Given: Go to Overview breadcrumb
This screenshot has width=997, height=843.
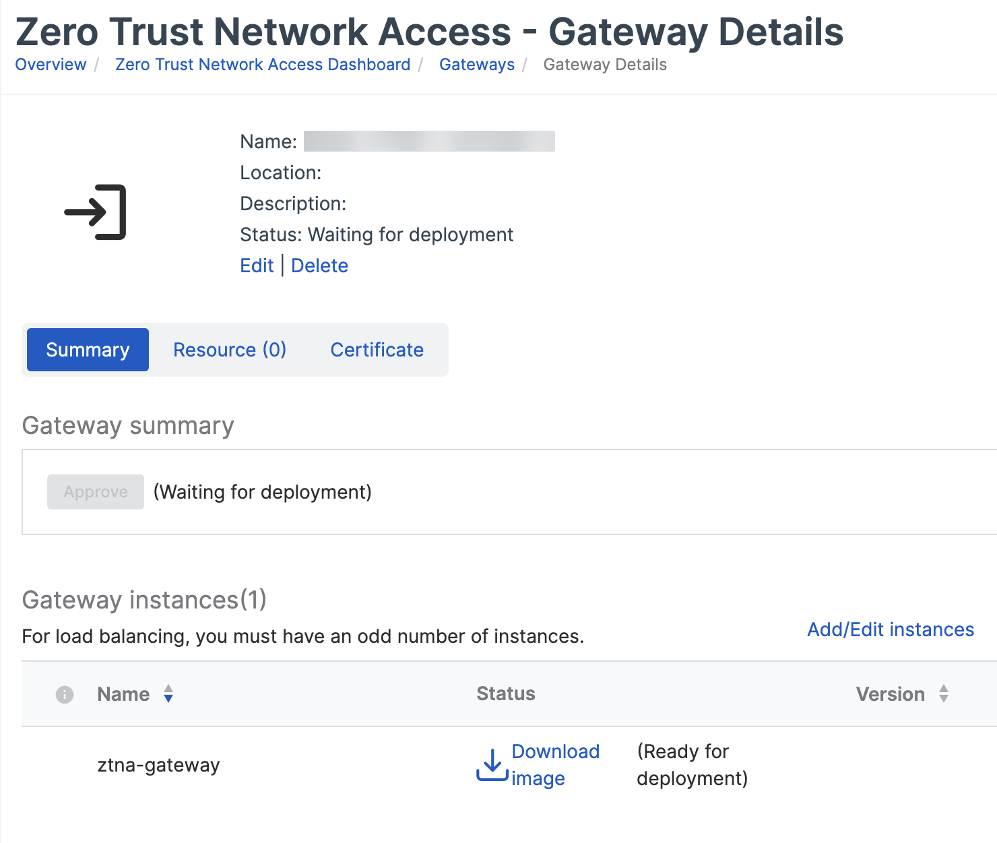Looking at the screenshot, I should tap(51, 65).
